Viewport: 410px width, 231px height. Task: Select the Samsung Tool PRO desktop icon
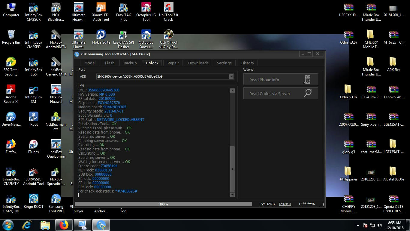coord(56,204)
